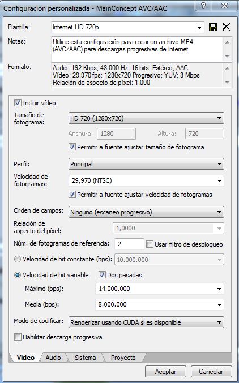The width and height of the screenshot is (239, 383).
Task: Enable Usar filtro de desbloqueo checkbox
Action: [150, 244]
